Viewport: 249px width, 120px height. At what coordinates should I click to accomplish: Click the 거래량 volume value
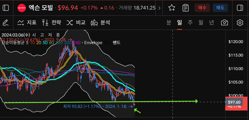pos(145,8)
